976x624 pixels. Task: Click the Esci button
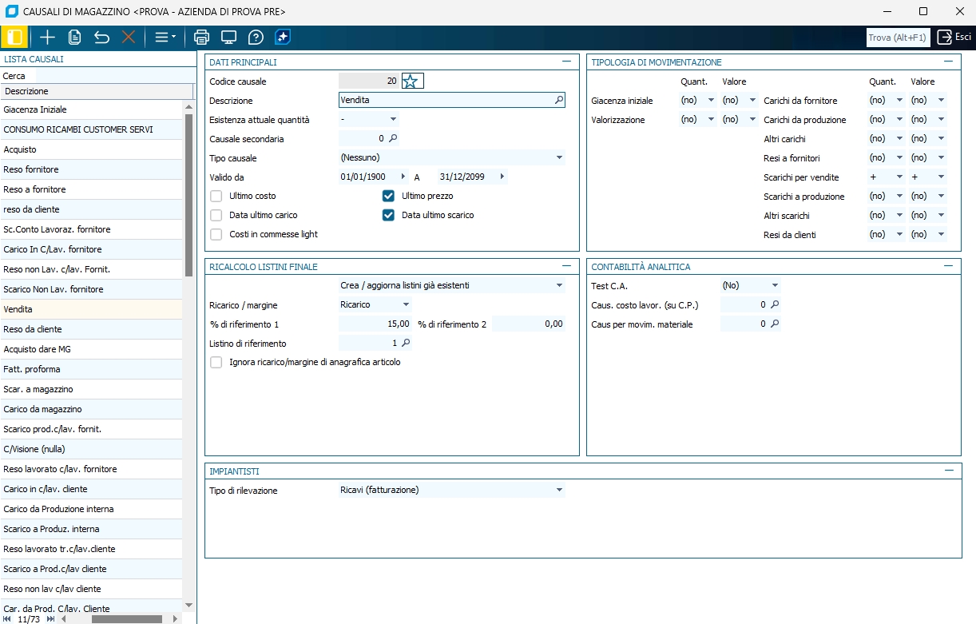coord(955,37)
